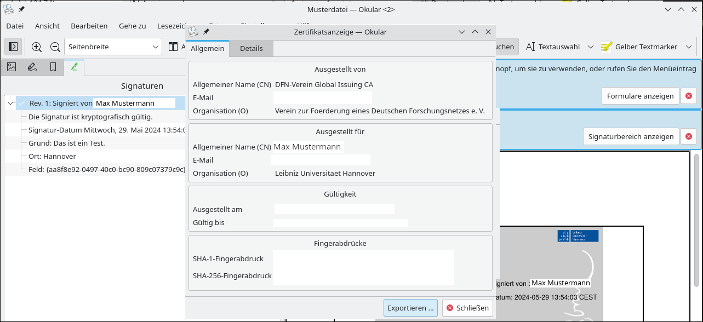Dismiss the Signaturbereich anzeigen message bar
Viewport: 703px width, 322px height.
pyautogui.click(x=689, y=136)
